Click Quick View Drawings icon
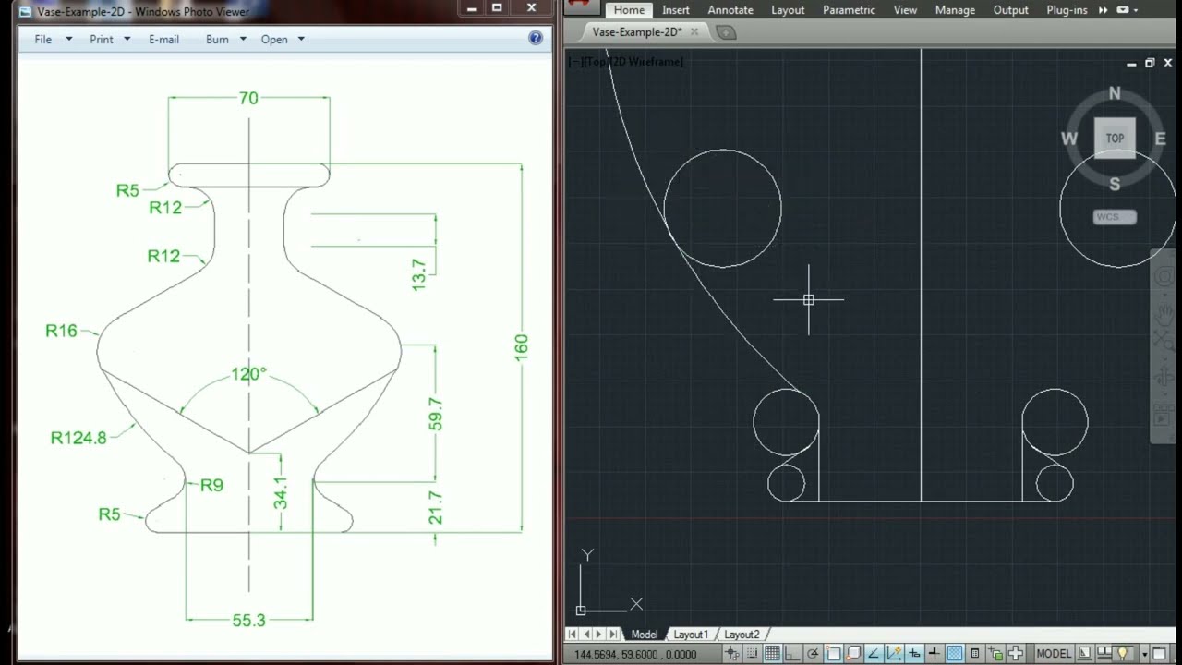Screen dimensions: 1182x665 point(1104,654)
